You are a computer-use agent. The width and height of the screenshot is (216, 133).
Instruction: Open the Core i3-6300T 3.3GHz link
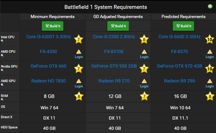(x=49, y=37)
